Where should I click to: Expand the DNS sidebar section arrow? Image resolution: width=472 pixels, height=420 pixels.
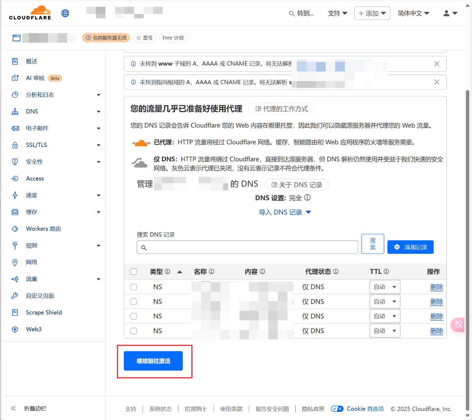point(99,112)
